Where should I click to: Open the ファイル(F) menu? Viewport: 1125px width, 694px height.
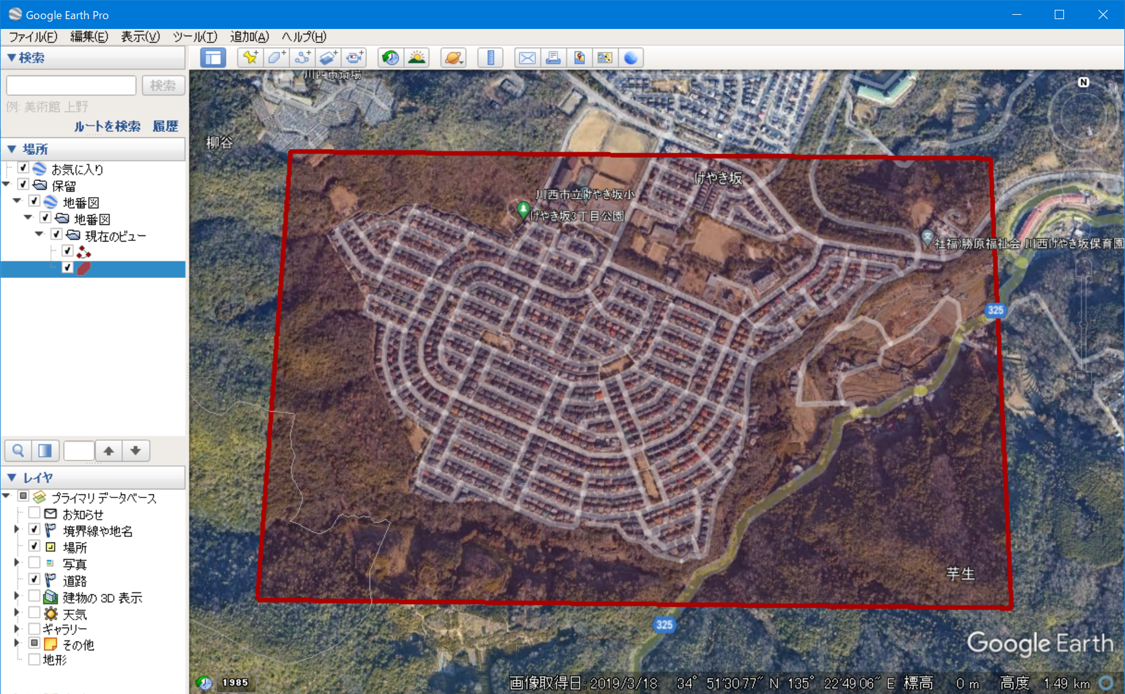[33, 37]
